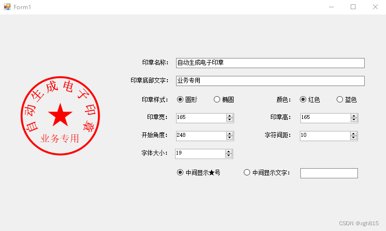Screen dimensions: 386x231
Task: Click the 印章样式 label
Action: [155, 100]
